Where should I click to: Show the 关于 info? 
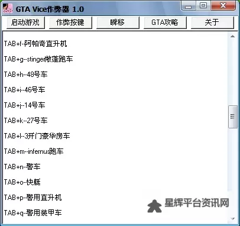pos(212,22)
